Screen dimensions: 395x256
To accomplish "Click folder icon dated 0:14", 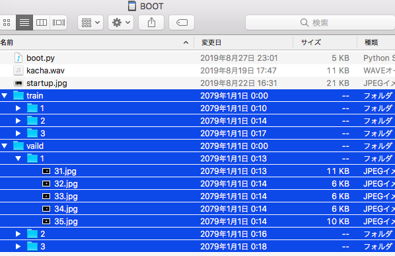I will coord(32,120).
